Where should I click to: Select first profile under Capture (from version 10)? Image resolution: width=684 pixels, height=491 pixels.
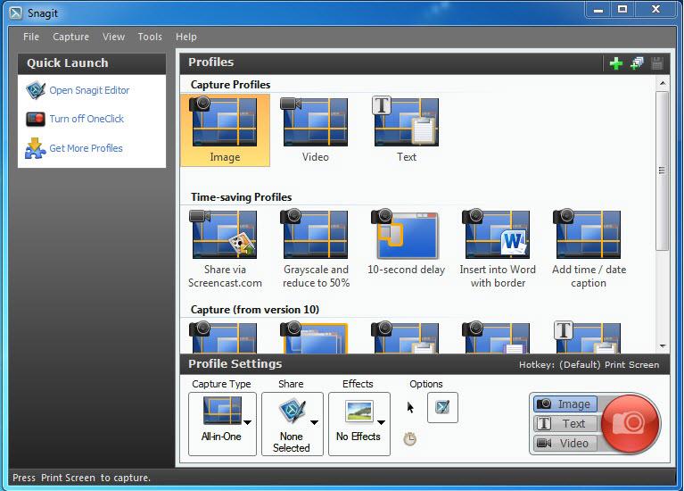pyautogui.click(x=225, y=337)
